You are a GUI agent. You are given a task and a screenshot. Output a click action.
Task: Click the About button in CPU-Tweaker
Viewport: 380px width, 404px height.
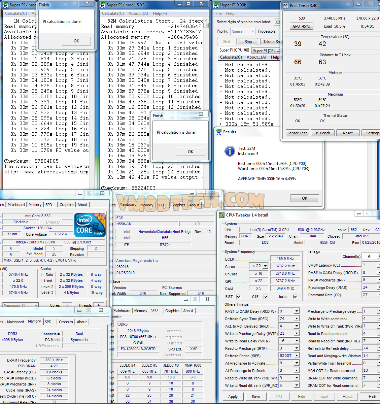point(347,397)
